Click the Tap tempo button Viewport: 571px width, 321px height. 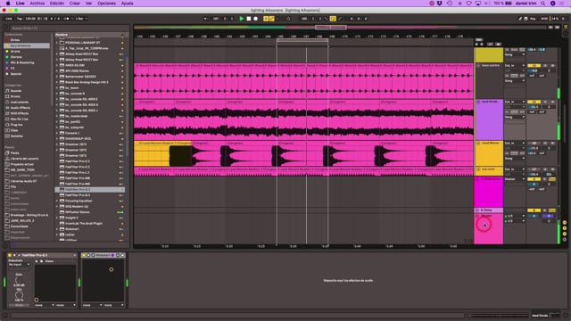pyautogui.click(x=20, y=19)
